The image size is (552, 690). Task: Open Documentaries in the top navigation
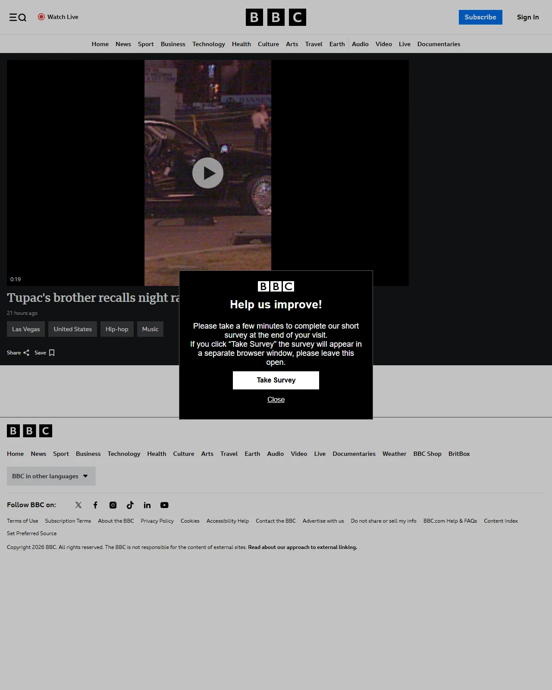click(x=439, y=44)
